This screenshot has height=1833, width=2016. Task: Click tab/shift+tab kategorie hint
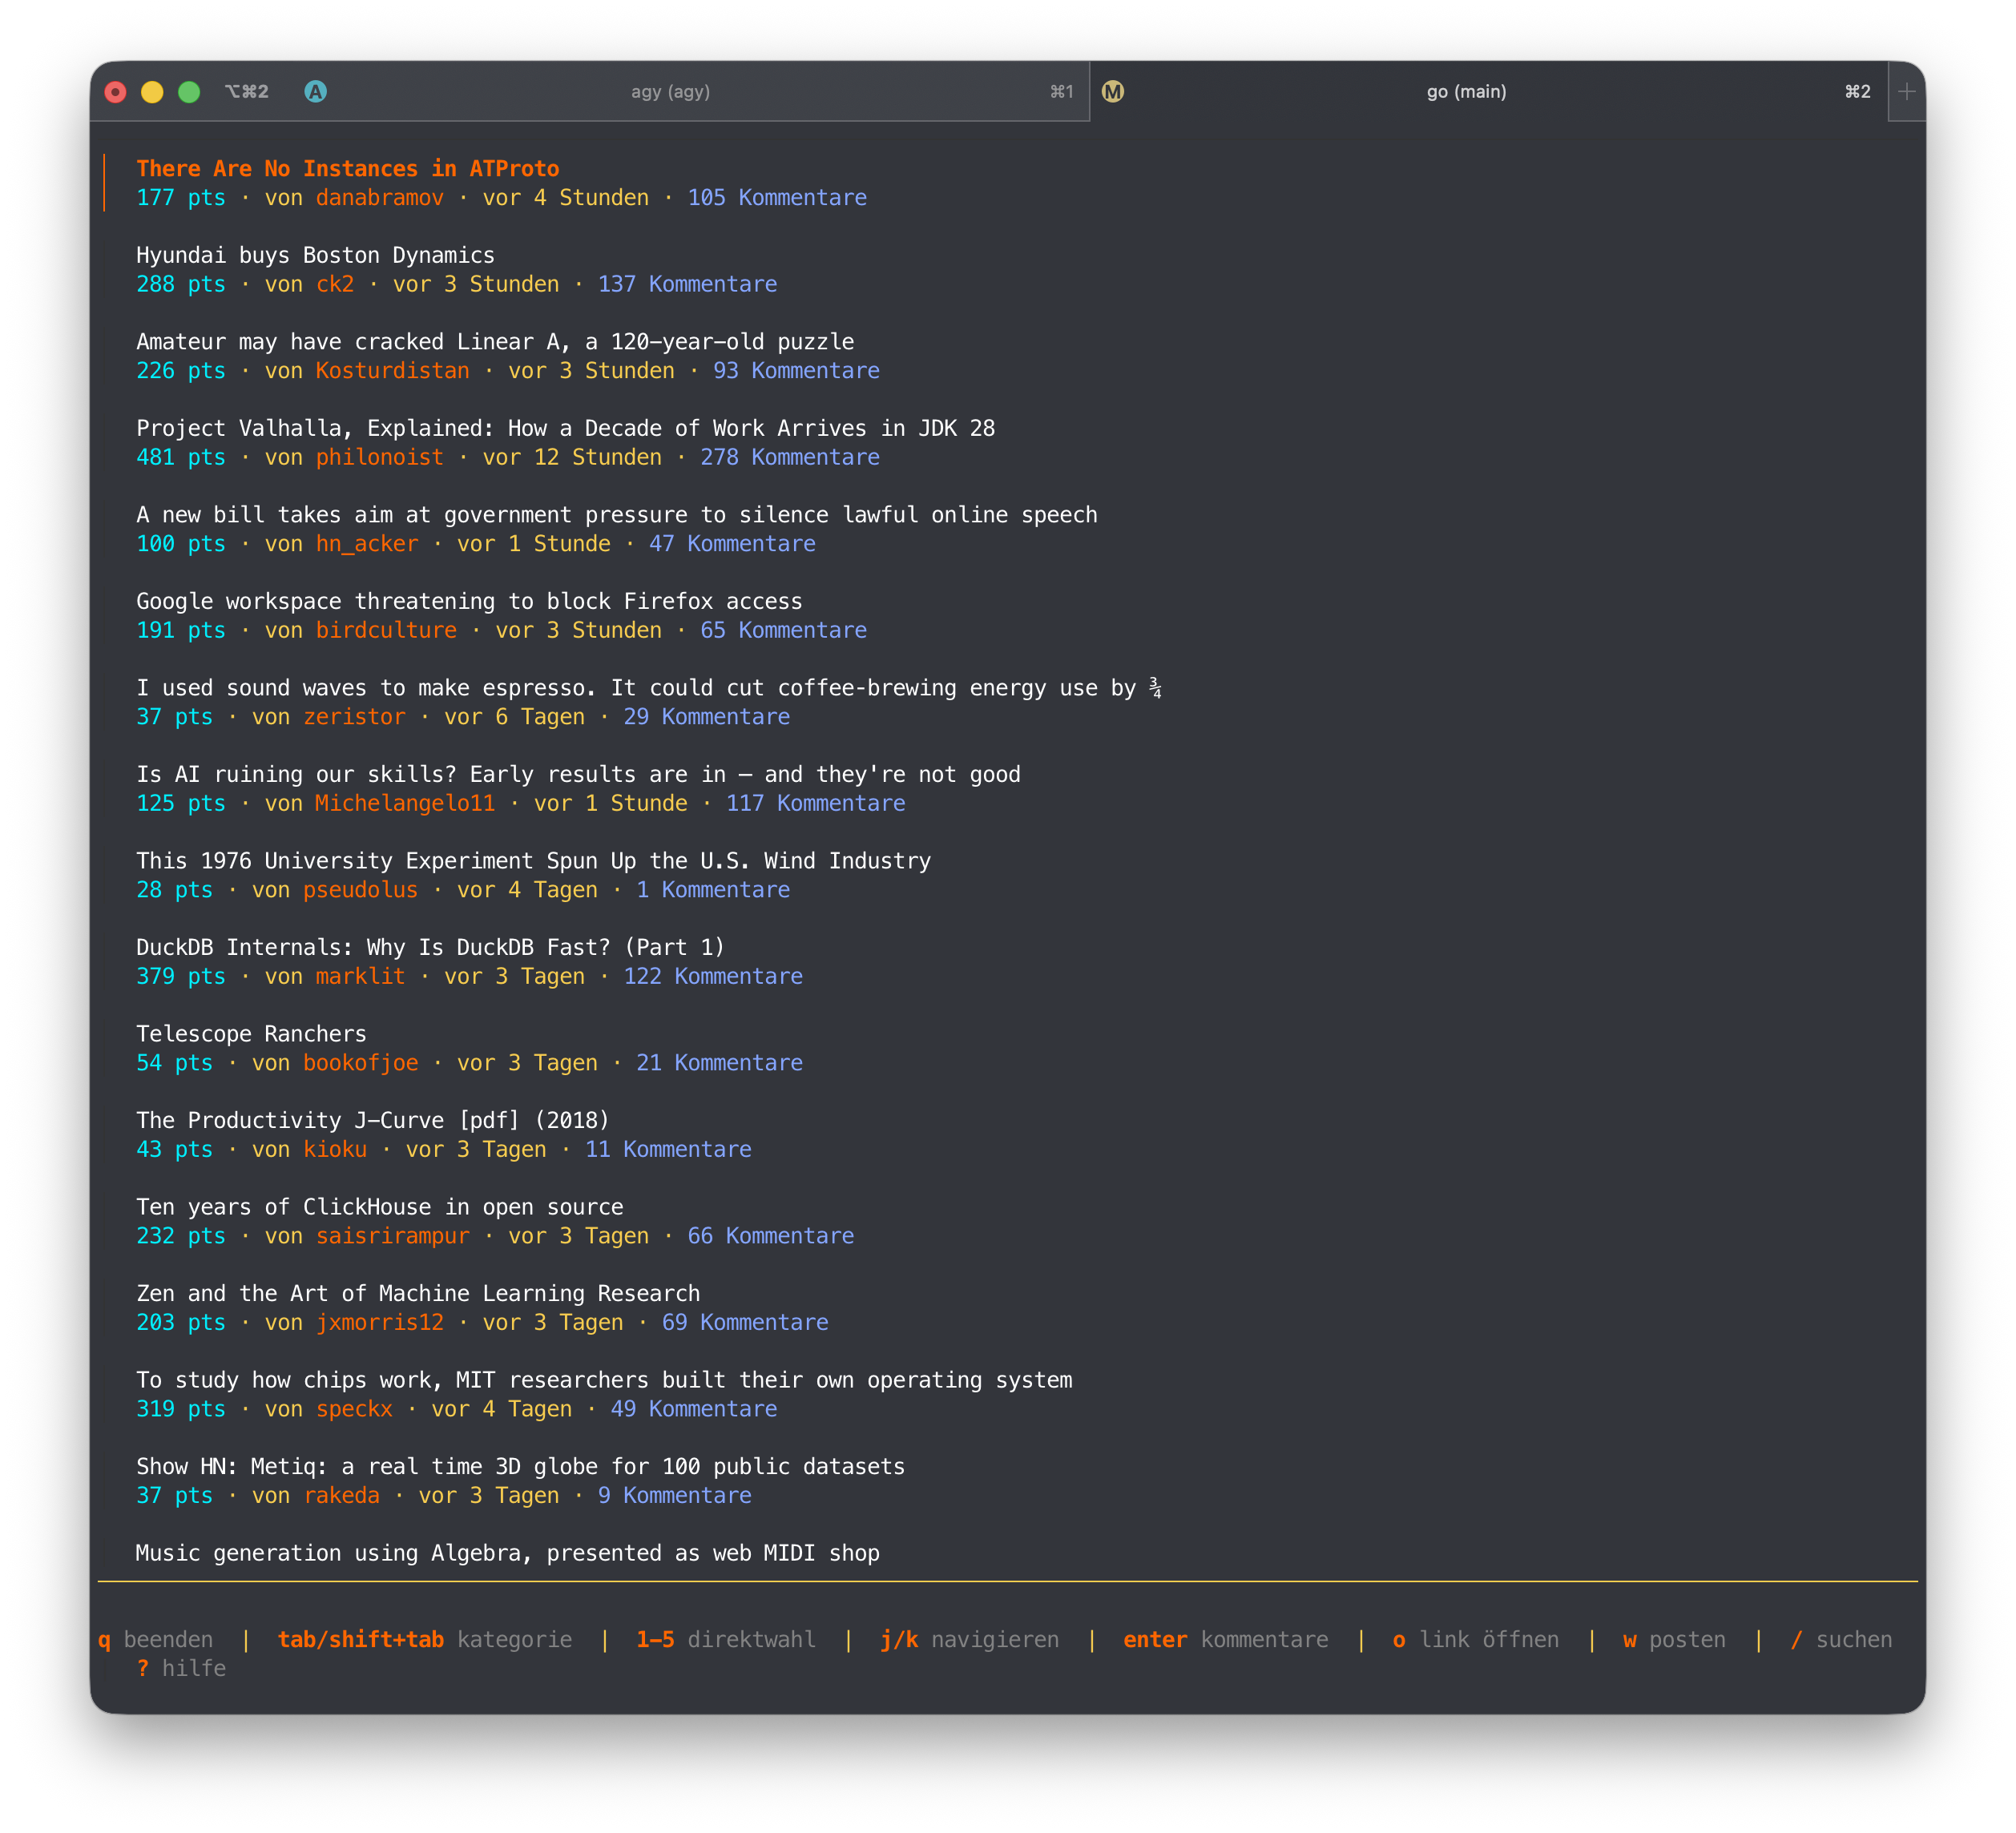click(424, 1639)
